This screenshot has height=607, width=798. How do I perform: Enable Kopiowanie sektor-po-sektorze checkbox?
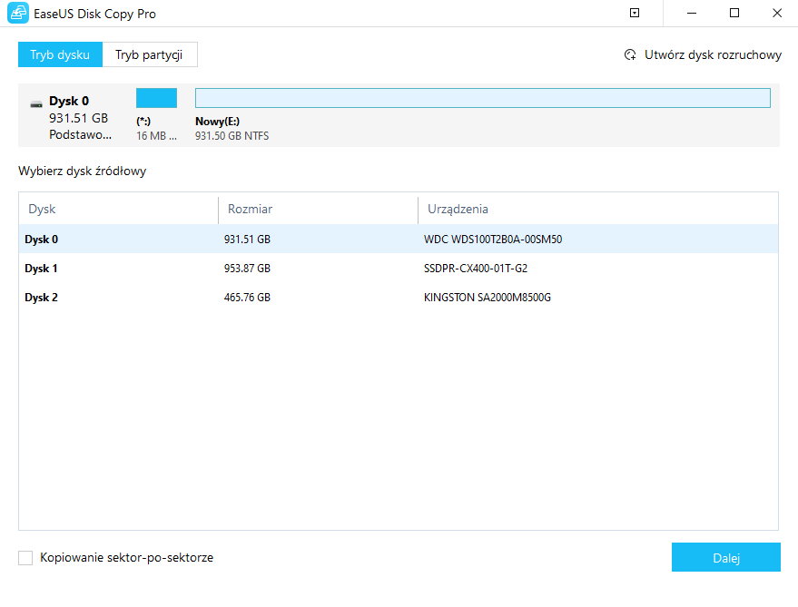point(25,557)
